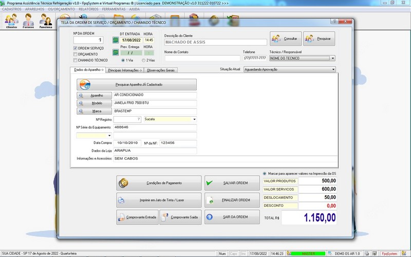411x257 pixels.
Task: Click the monitor icon in the status bar
Action: point(375,253)
